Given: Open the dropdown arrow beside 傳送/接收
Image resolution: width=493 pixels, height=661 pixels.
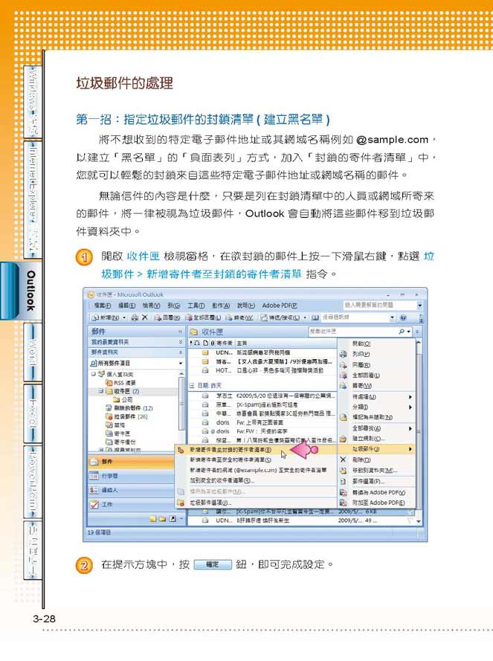Looking at the screenshot, I should (305, 317).
